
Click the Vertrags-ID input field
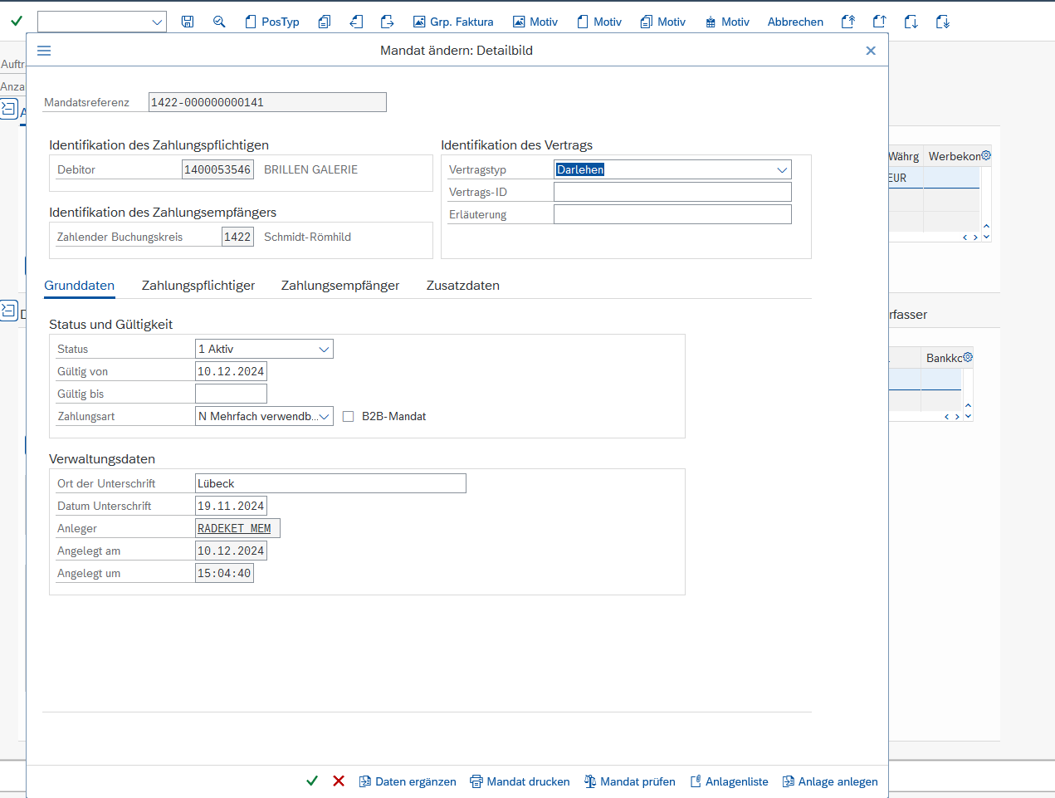coord(672,192)
